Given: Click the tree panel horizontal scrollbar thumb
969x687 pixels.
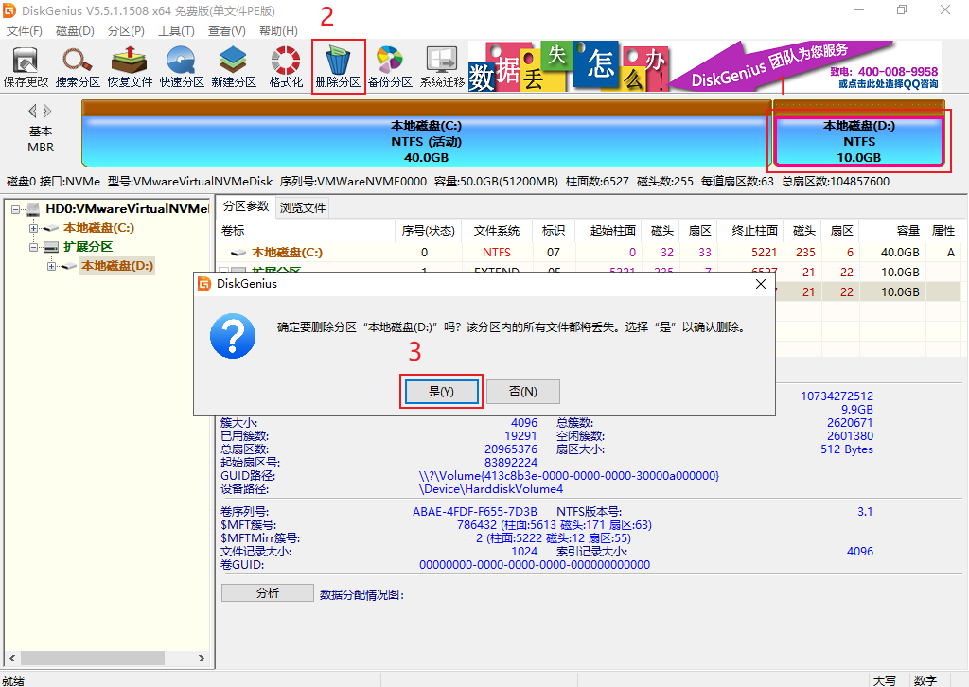Looking at the screenshot, I should click(x=93, y=659).
